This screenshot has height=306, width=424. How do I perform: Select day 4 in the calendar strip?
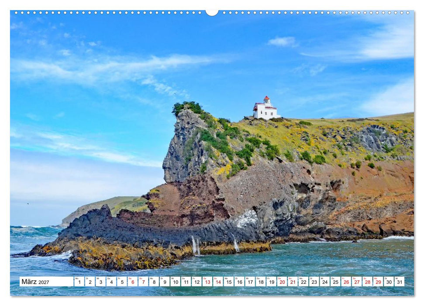(111, 282)
